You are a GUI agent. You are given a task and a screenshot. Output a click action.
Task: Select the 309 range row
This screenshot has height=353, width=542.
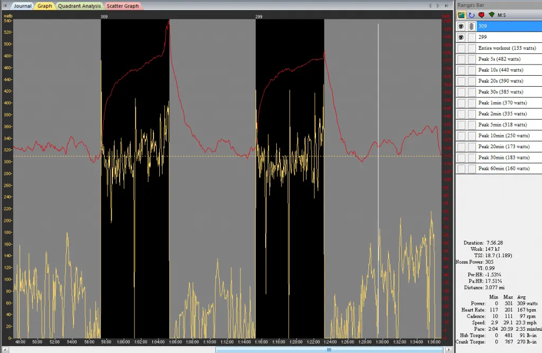[x=509, y=26]
